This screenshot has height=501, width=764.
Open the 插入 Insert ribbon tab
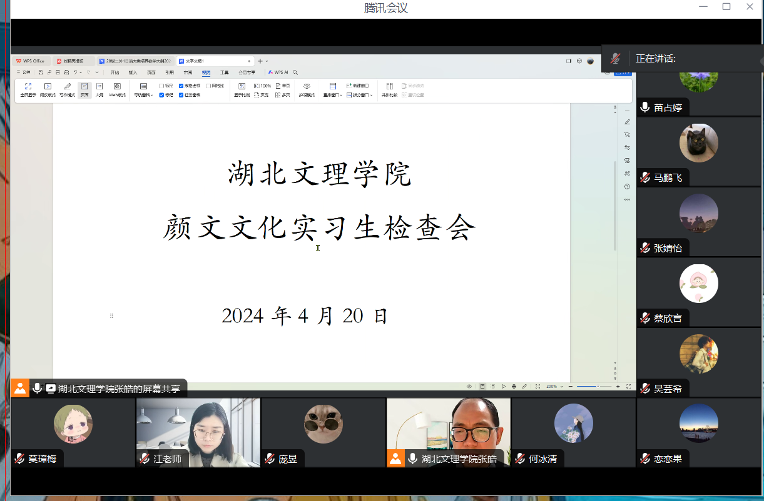pyautogui.click(x=133, y=72)
